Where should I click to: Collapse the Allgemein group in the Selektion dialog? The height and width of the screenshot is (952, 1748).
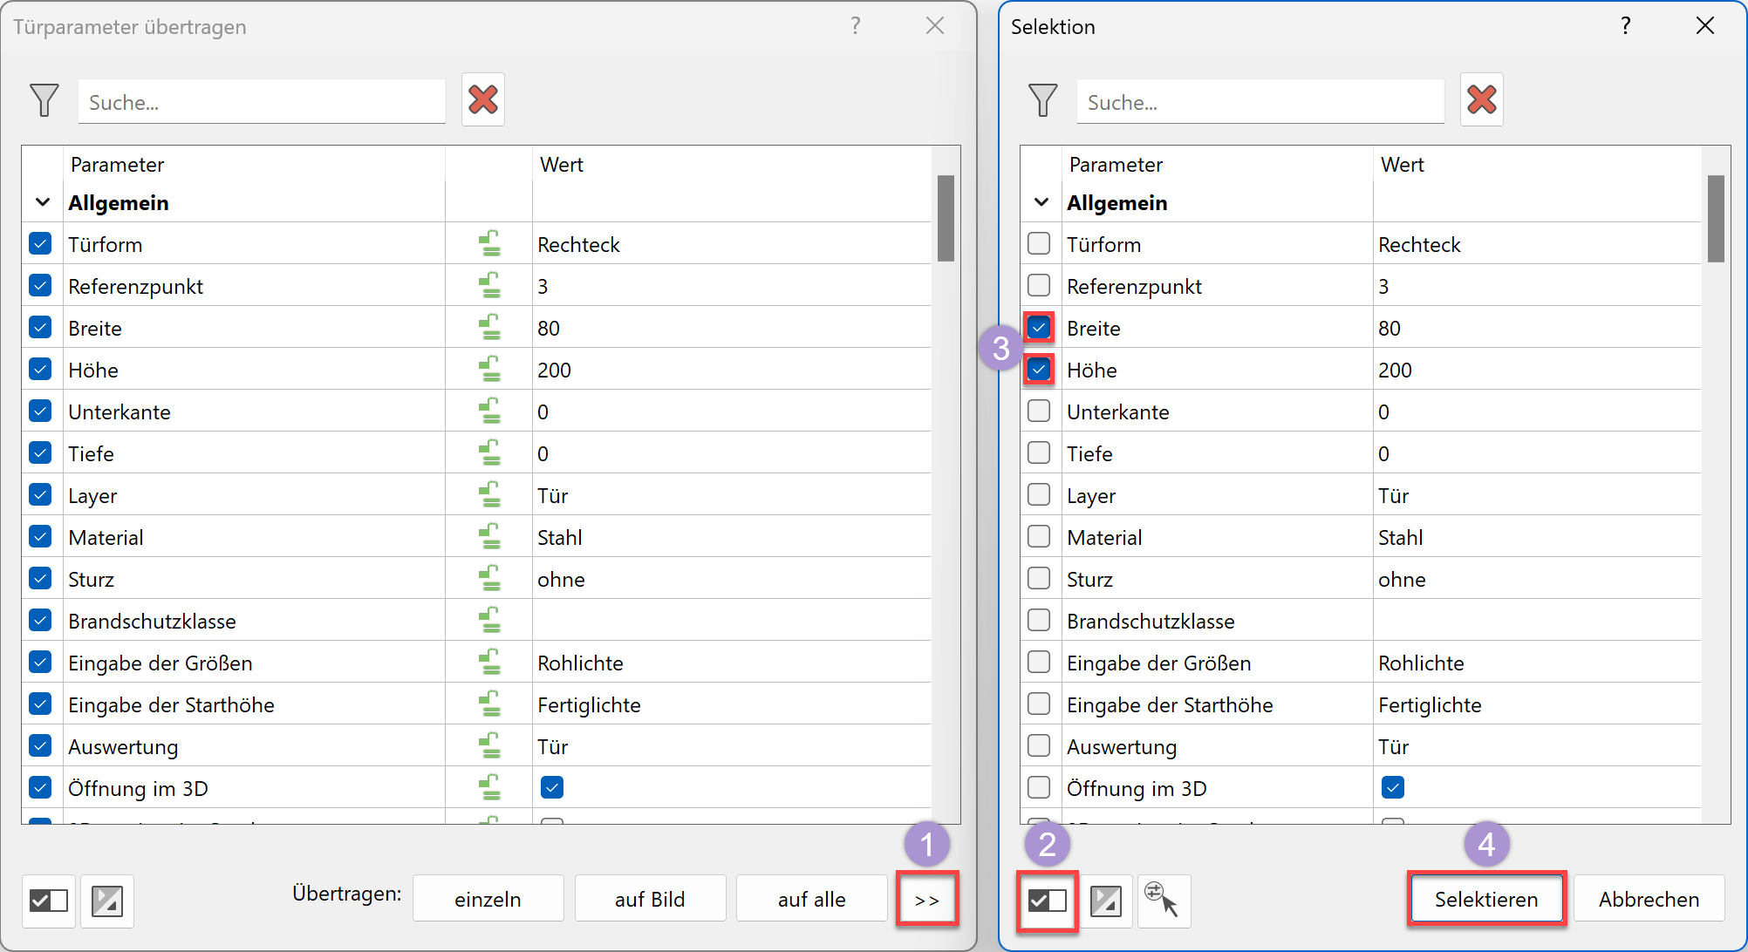[x=1041, y=202]
